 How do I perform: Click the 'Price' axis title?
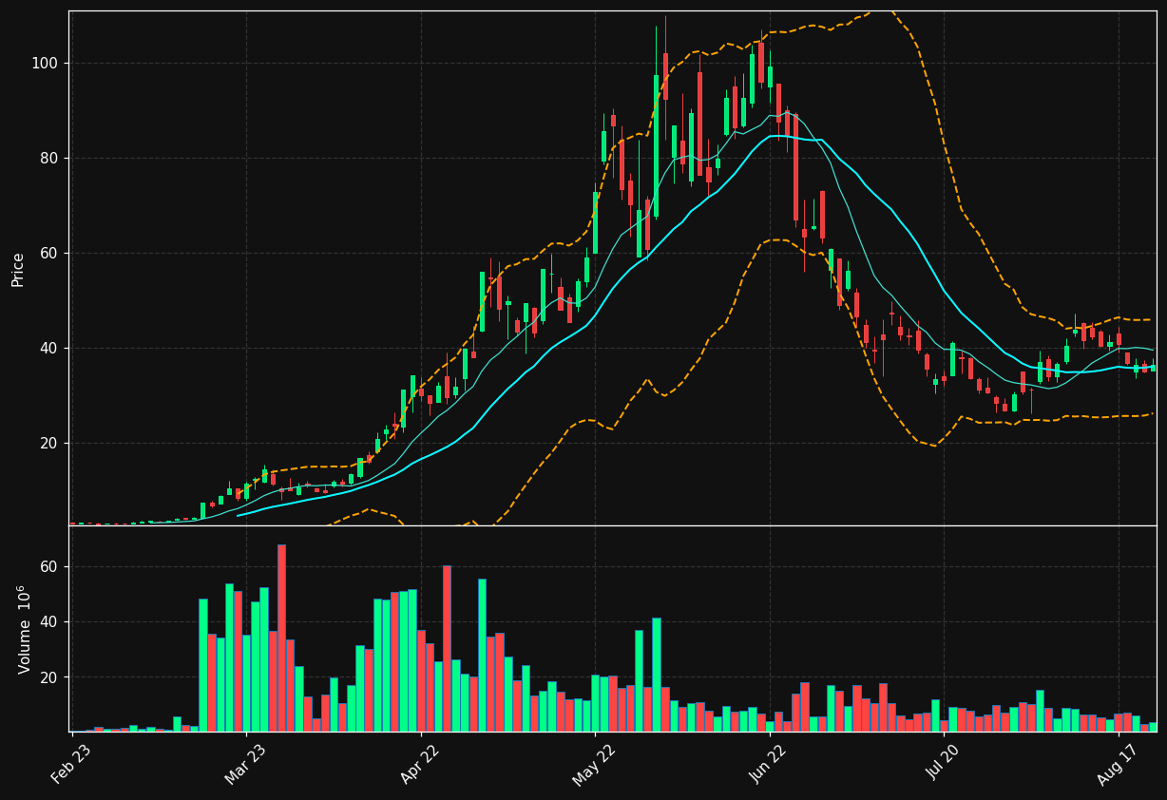point(18,269)
